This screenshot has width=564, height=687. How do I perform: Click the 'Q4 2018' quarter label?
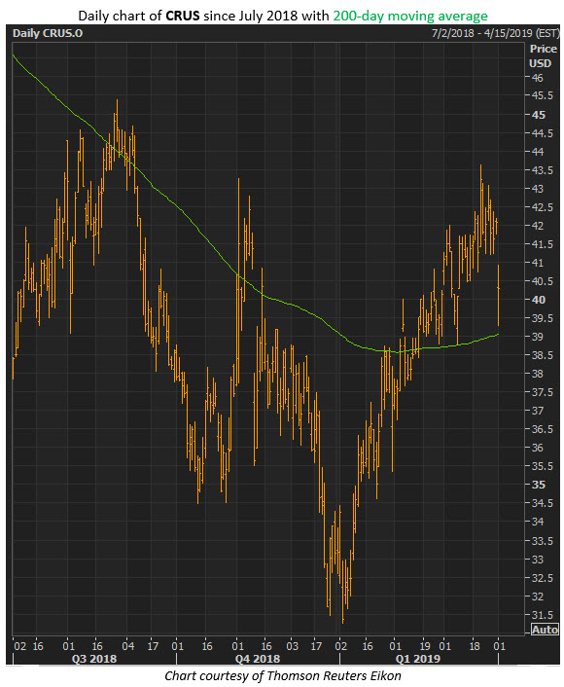click(258, 659)
